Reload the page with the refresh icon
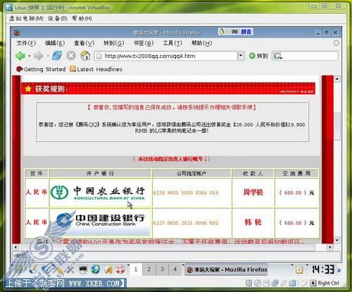 point(57,56)
